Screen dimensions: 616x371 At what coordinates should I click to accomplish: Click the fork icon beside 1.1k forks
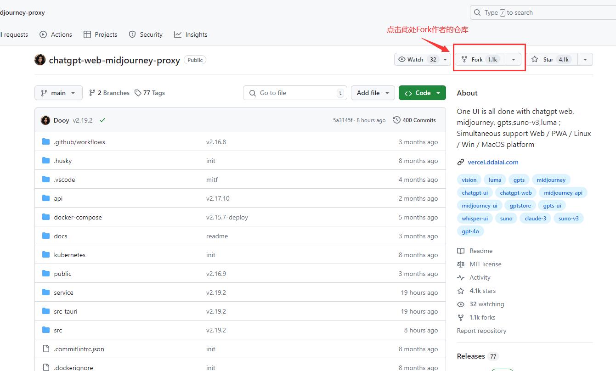461,317
